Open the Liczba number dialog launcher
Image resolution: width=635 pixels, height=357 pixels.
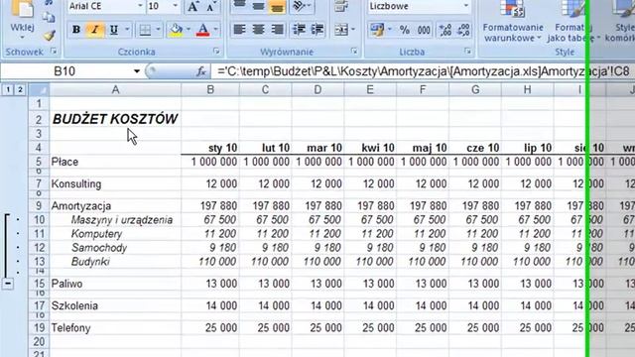(x=467, y=52)
